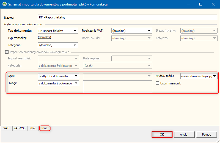
Task: Click the application icon in title bar
Action: pos(4,4)
